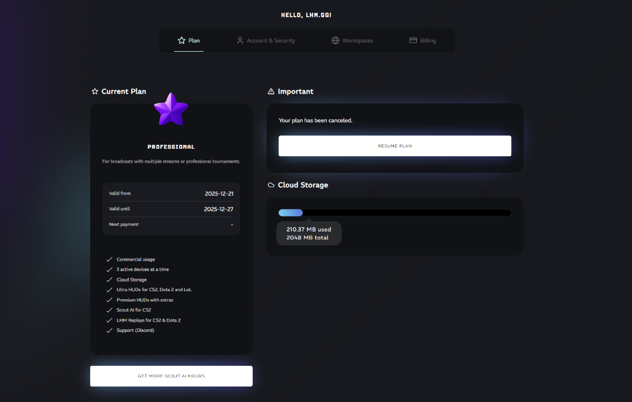632x402 pixels.
Task: Click the purple star badge above Professional
Action: coord(171,110)
